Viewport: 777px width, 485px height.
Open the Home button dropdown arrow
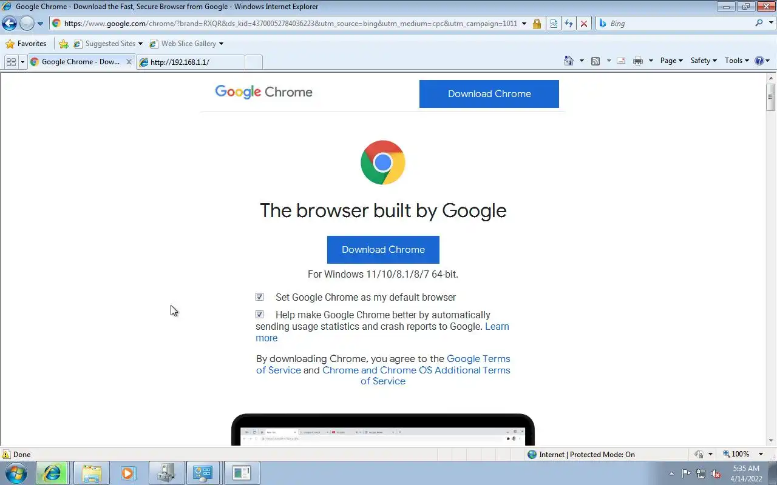coord(582,61)
